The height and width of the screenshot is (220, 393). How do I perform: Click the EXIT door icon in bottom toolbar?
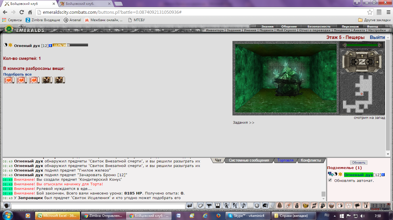click(366, 205)
